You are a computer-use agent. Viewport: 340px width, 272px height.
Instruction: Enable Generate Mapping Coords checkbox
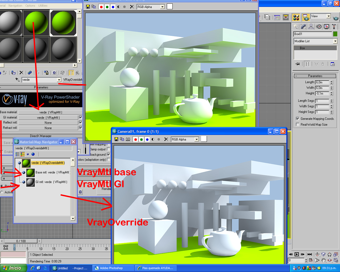pyautogui.click(x=297, y=118)
